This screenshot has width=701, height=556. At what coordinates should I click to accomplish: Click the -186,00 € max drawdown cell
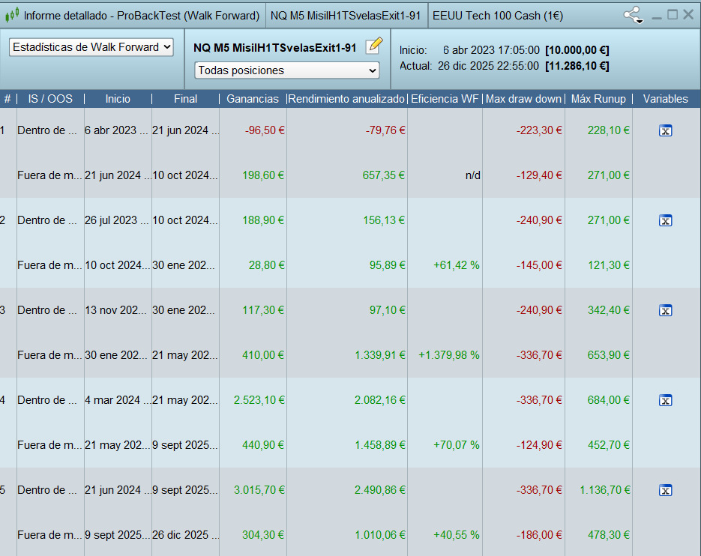pos(539,535)
